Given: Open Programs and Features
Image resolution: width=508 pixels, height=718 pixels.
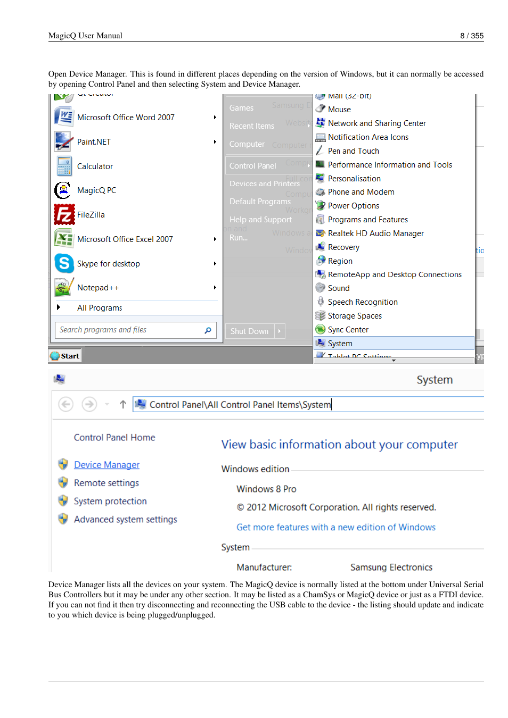Looking at the screenshot, I should 367,219.
